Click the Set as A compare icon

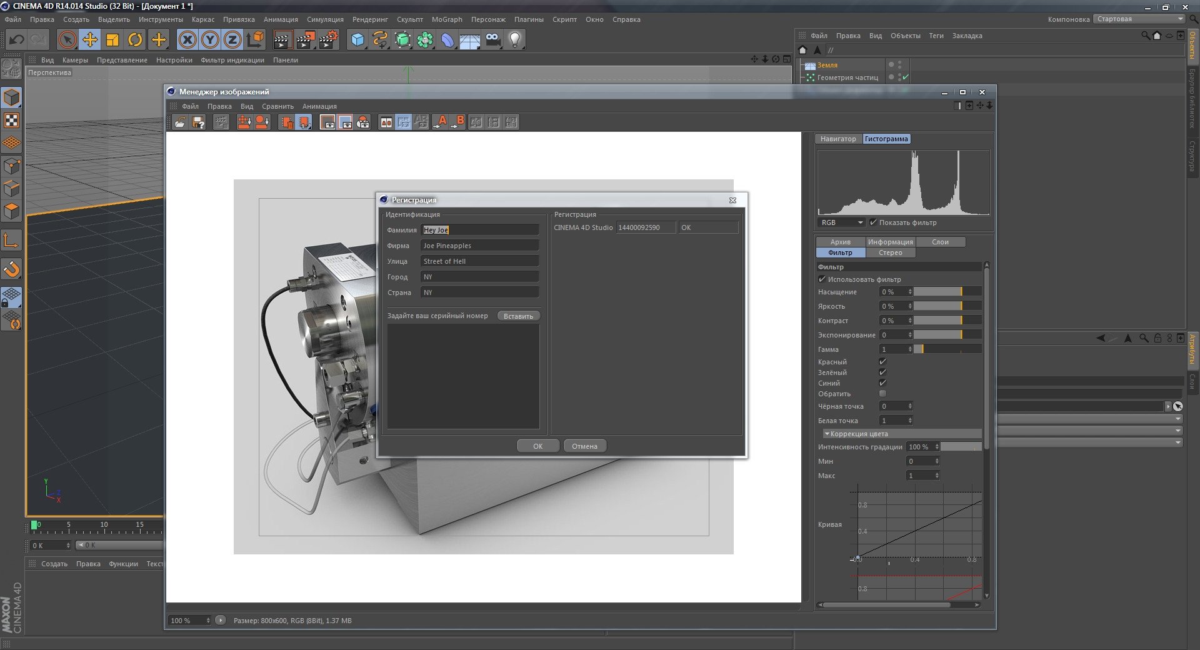[441, 122]
